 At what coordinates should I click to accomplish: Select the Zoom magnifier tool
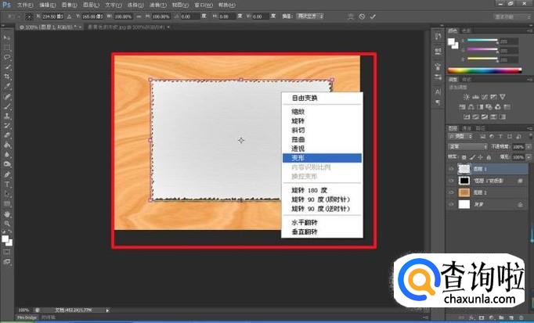pyautogui.click(x=7, y=223)
